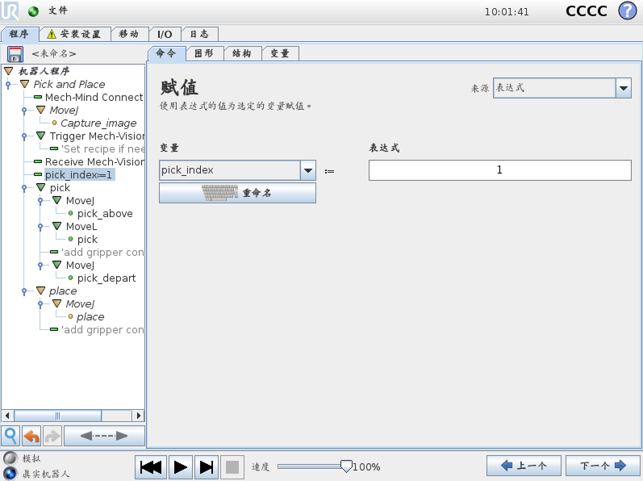Click the grey redo arrow

(x=52, y=436)
